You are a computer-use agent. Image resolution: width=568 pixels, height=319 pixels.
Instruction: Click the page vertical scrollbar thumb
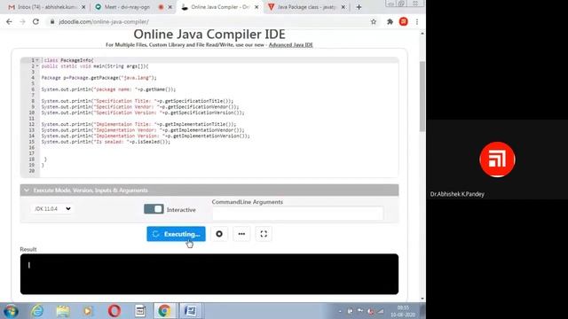coord(422,97)
